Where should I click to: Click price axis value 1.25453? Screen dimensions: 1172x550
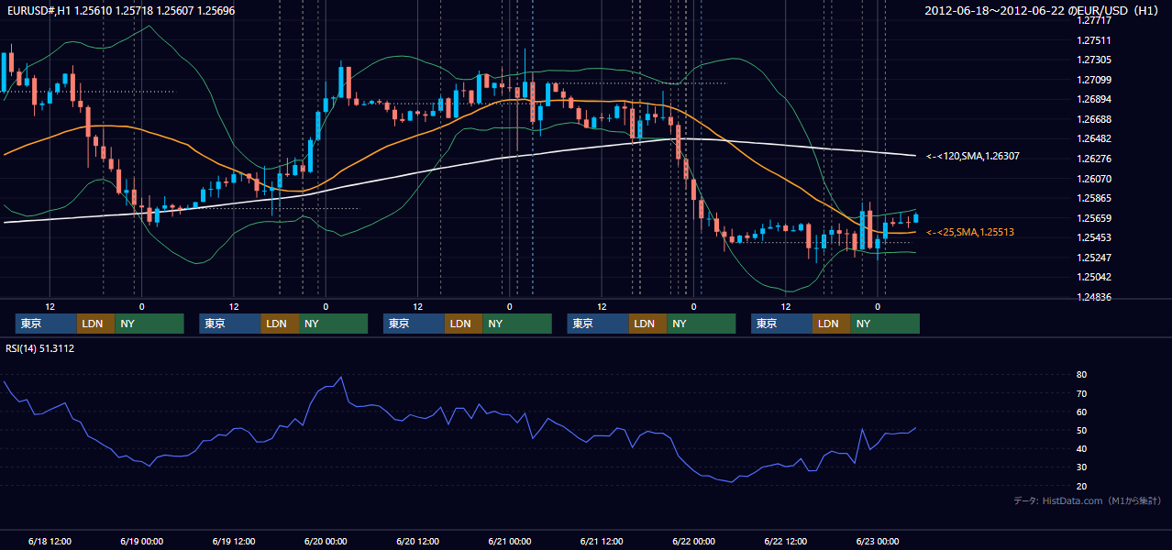click(1093, 237)
